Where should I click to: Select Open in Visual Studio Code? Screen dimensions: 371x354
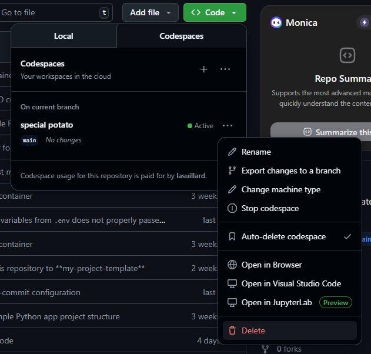coord(290,283)
